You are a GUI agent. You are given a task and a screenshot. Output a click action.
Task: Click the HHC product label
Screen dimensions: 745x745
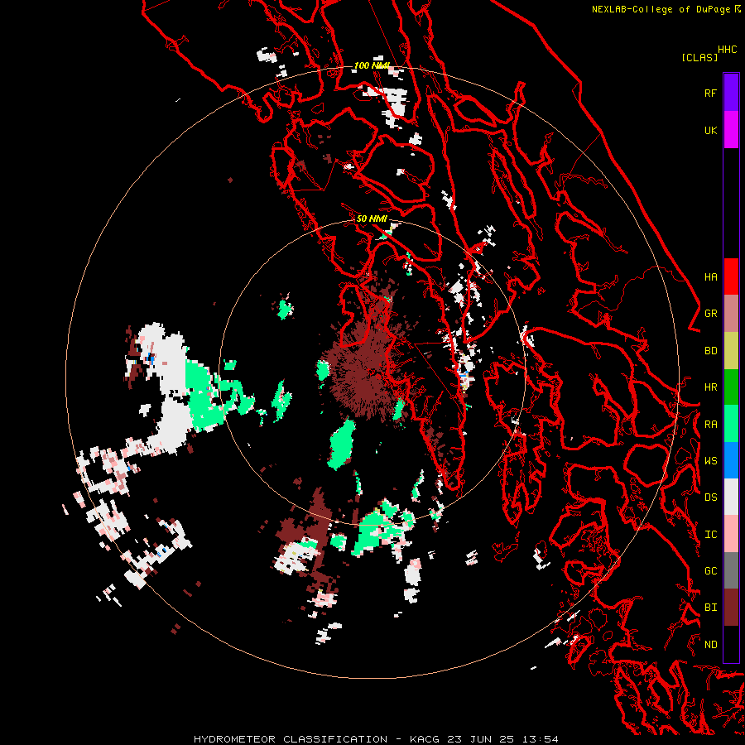click(x=727, y=50)
